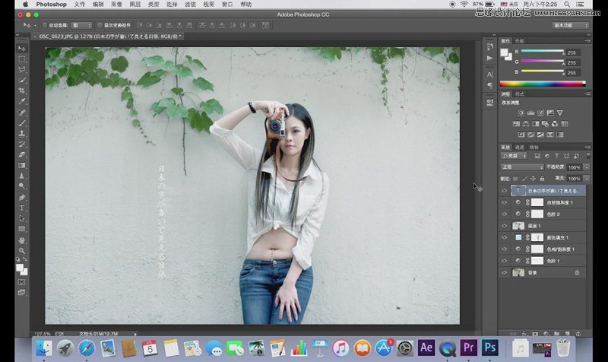The width and height of the screenshot is (608, 362).
Task: Hide the 背景 layer
Action: [504, 272]
